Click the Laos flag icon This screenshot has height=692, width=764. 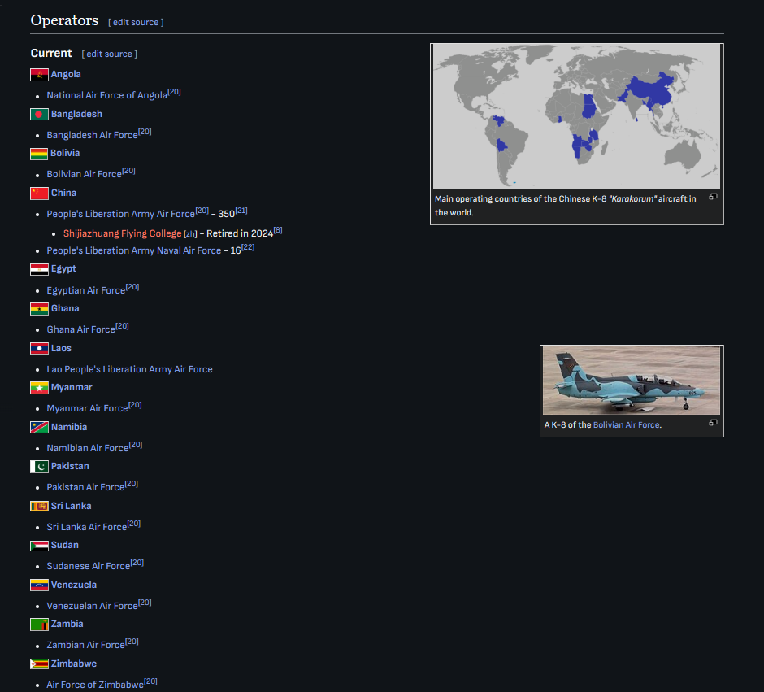point(39,348)
